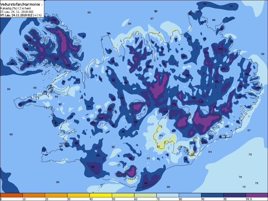Choose the dark blue 90–95 legend swatch
Image resolution: width=268 pixels, height=201 pixels.
(213, 195)
